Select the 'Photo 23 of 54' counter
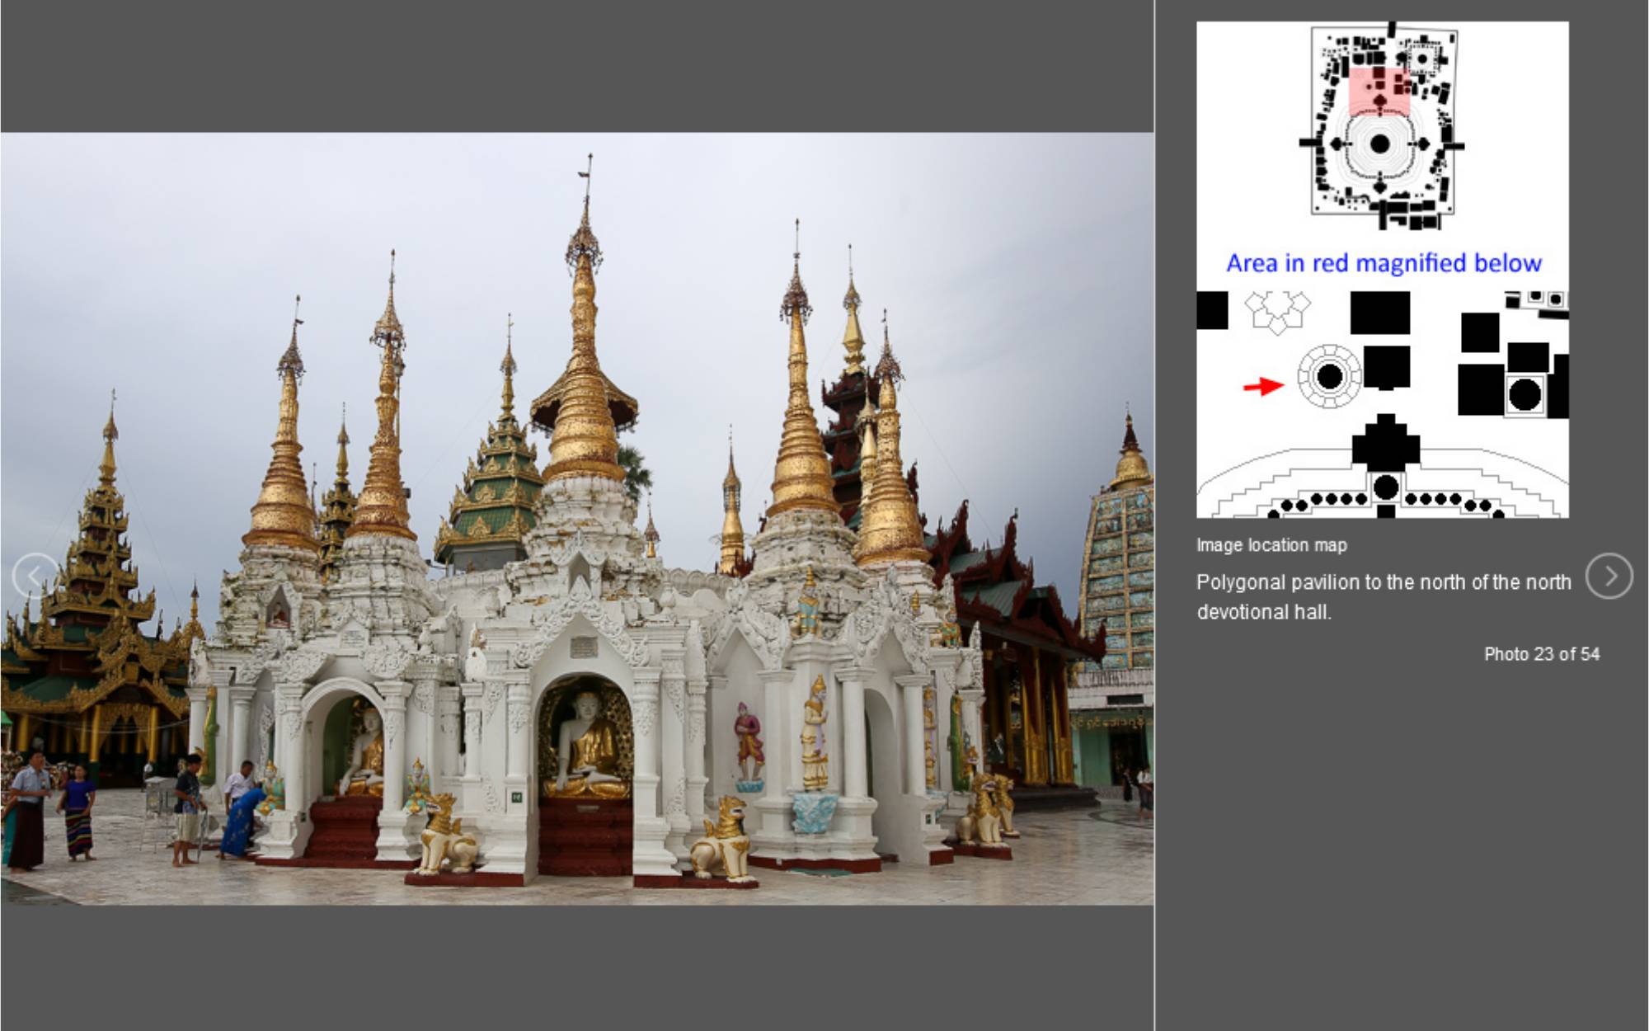Viewport: 1649px width, 1031px height. (x=1542, y=654)
